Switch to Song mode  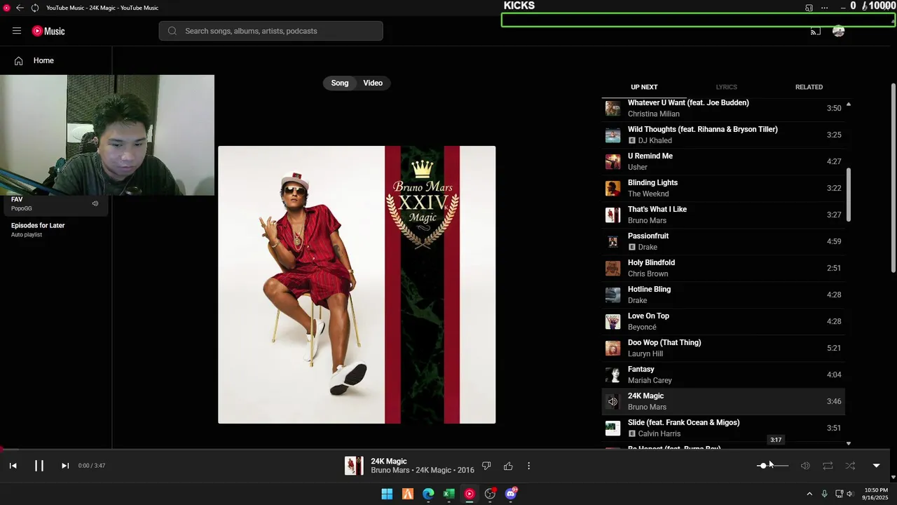340,83
